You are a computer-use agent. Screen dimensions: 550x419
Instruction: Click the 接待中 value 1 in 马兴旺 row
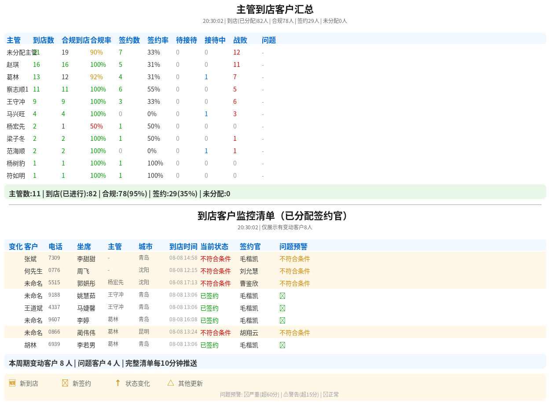(206, 114)
